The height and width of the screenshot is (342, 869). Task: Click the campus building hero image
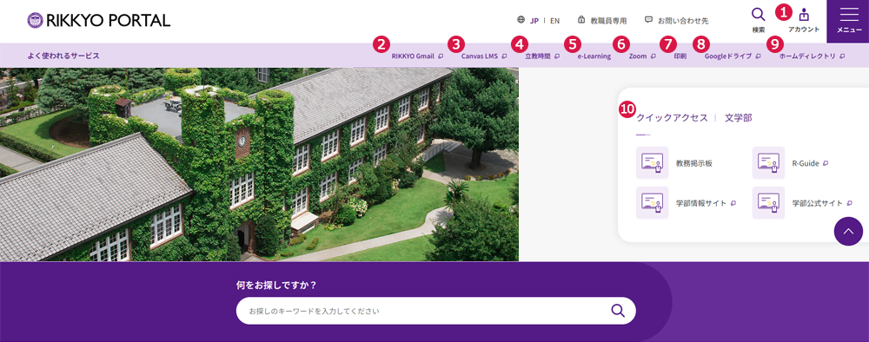(259, 164)
